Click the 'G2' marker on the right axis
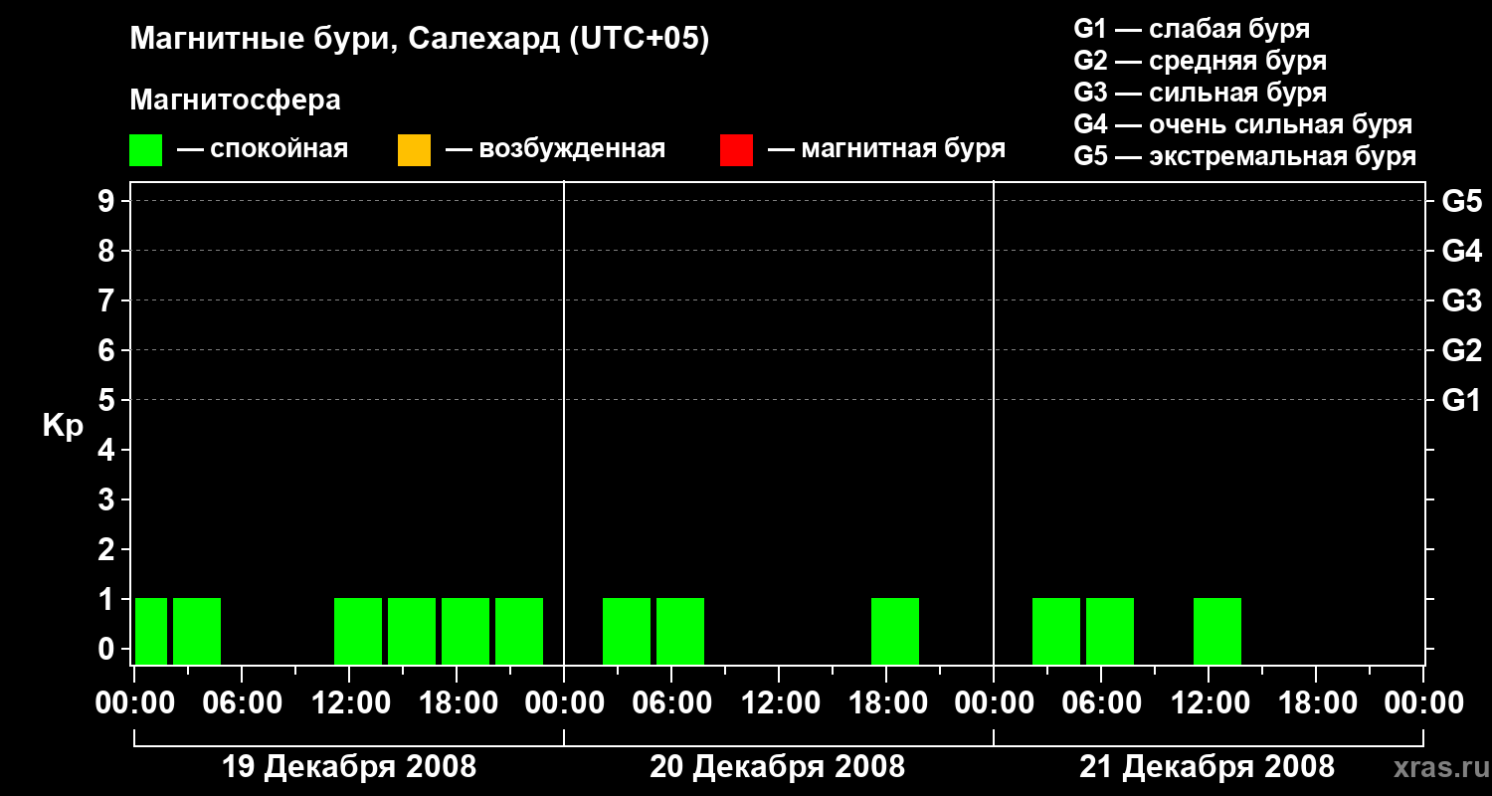This screenshot has width=1492, height=796. [x=1461, y=350]
